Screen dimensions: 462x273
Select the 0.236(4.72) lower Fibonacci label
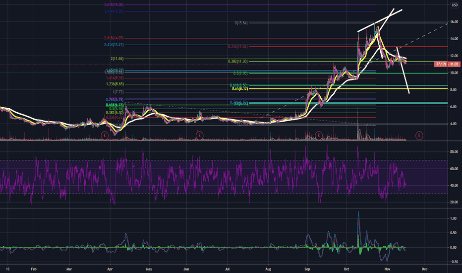115,117
